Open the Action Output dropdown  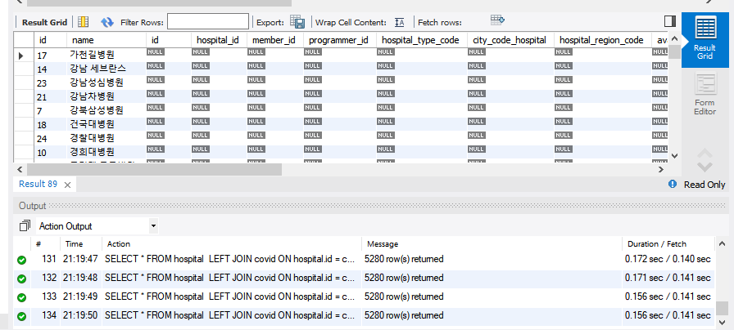tap(153, 226)
